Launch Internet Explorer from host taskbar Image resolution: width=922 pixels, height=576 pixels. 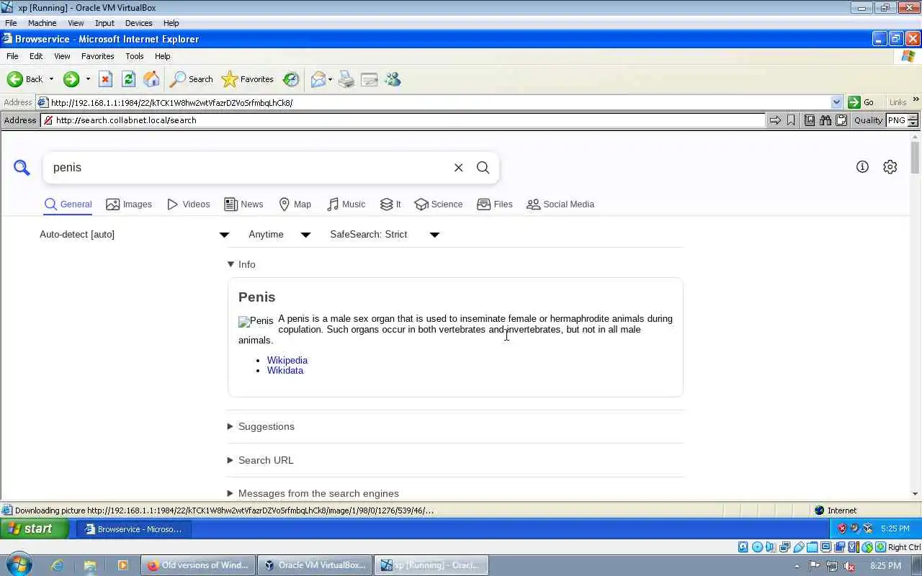[x=57, y=565]
